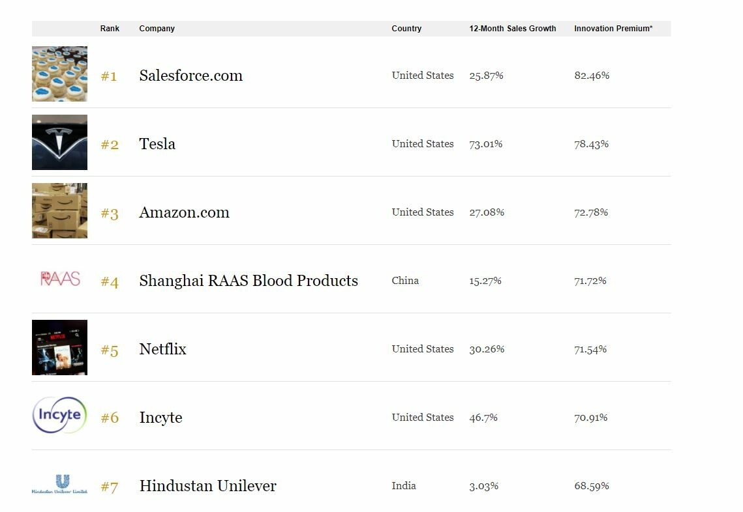This screenshot has height=512, width=743.
Task: Select the Amazon boxes thumbnail
Action: (x=60, y=210)
